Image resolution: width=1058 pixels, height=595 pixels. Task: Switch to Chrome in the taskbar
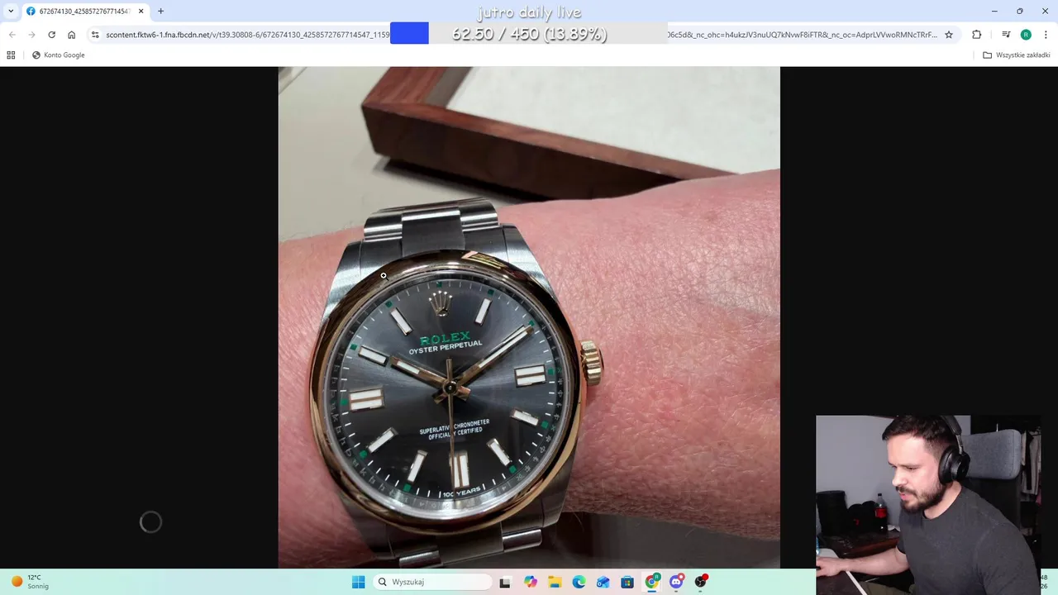(x=652, y=582)
